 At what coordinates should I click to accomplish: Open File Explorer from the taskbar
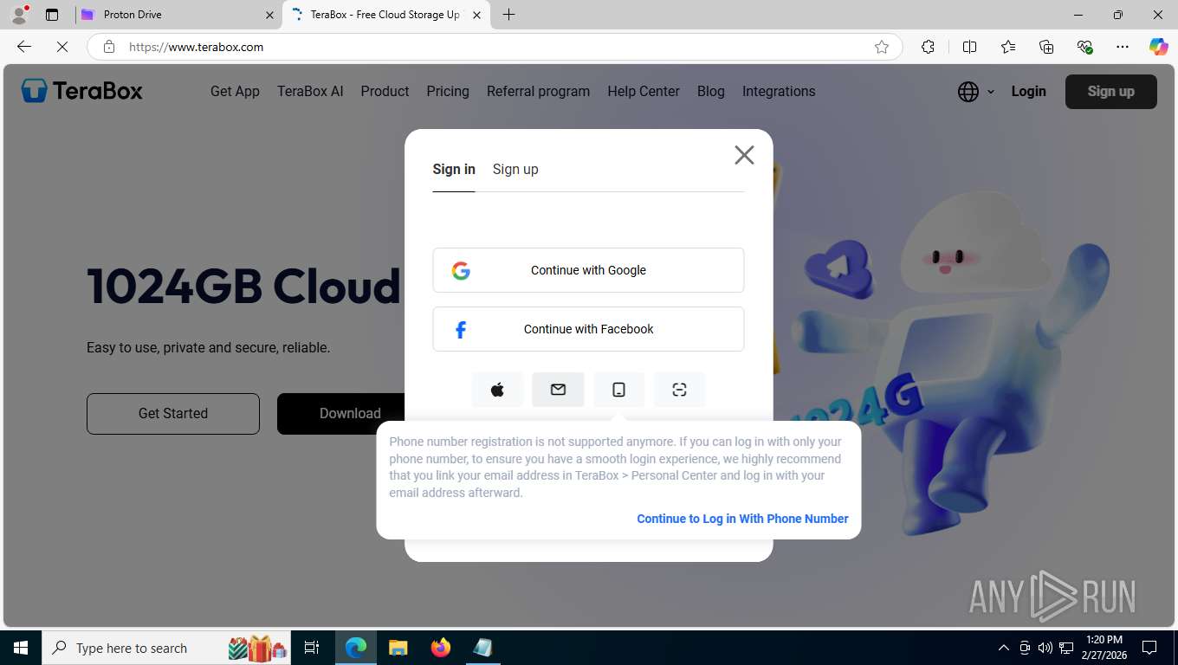(x=398, y=648)
